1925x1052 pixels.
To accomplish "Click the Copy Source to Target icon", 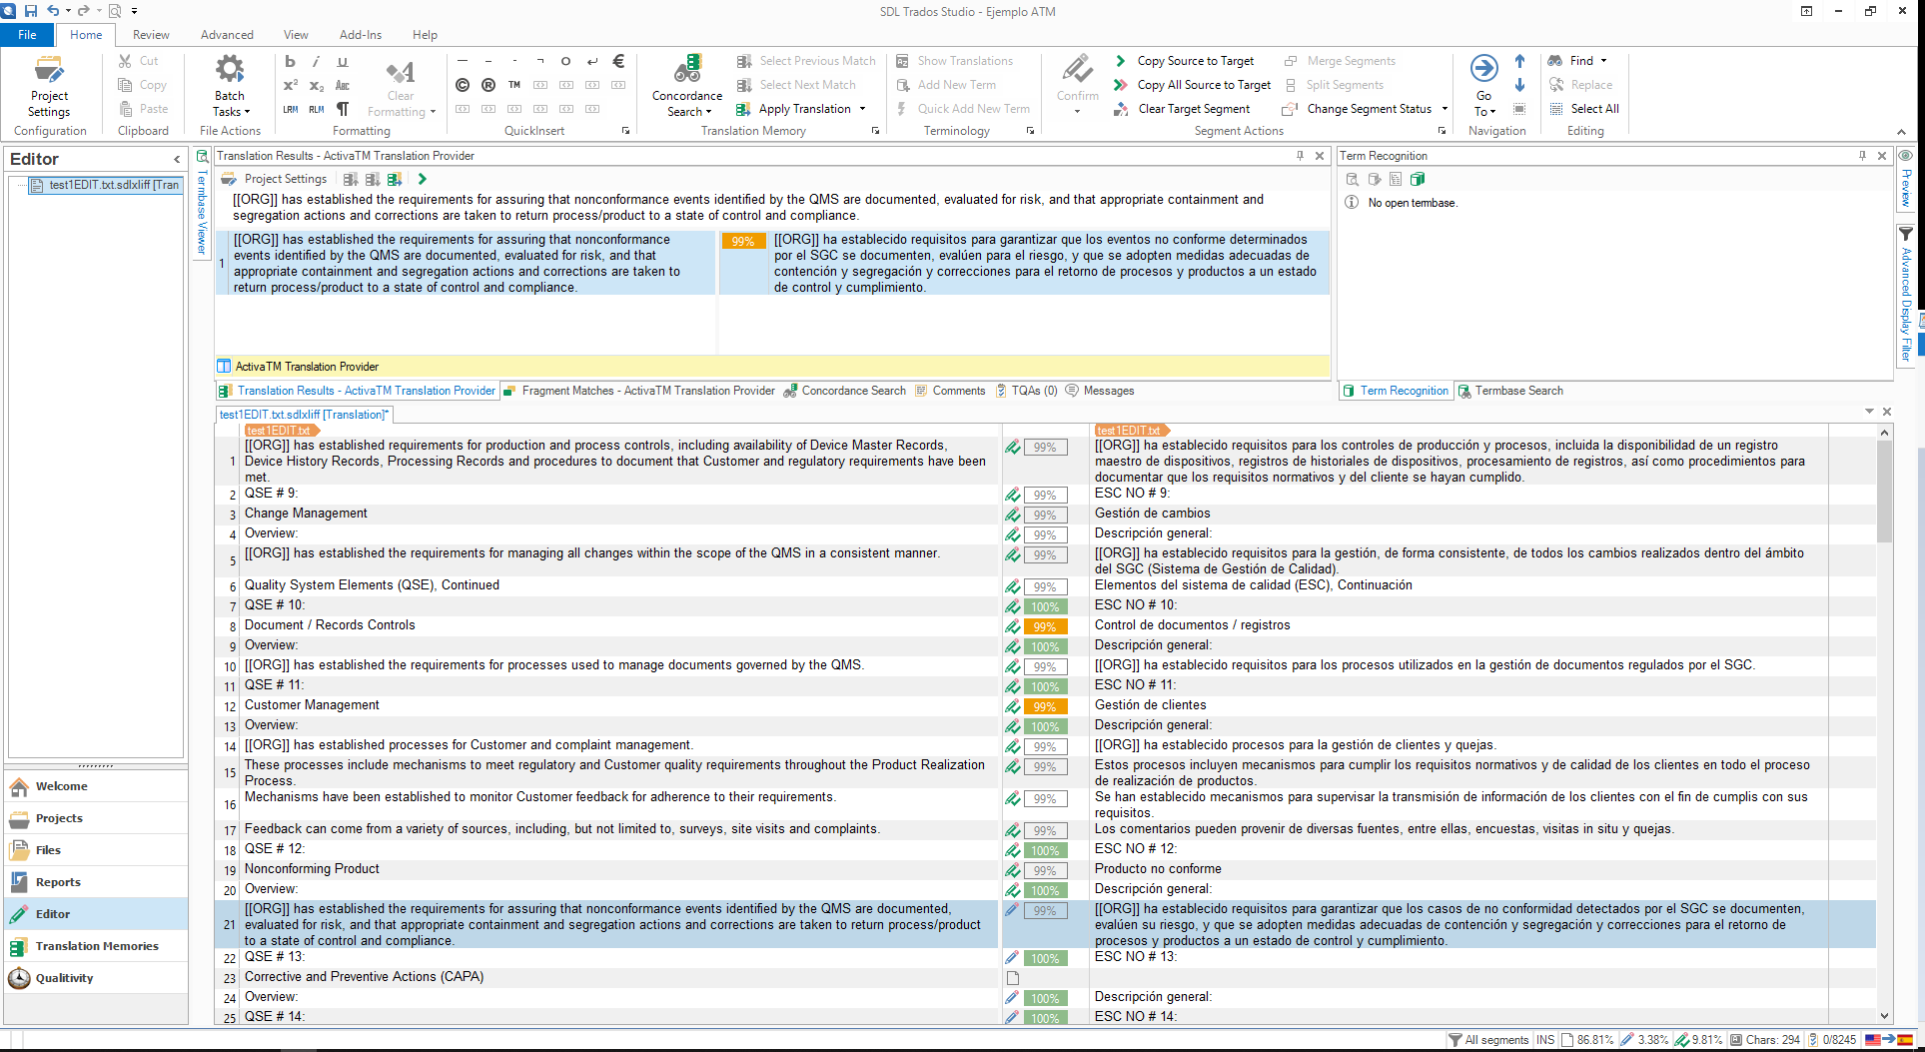I will (1120, 61).
